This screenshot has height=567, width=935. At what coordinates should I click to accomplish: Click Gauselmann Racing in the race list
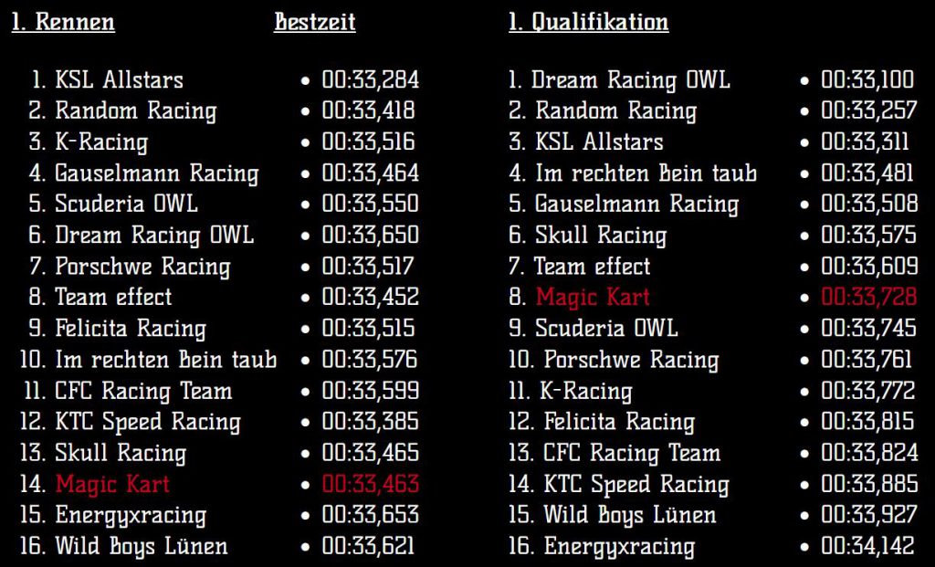[157, 173]
